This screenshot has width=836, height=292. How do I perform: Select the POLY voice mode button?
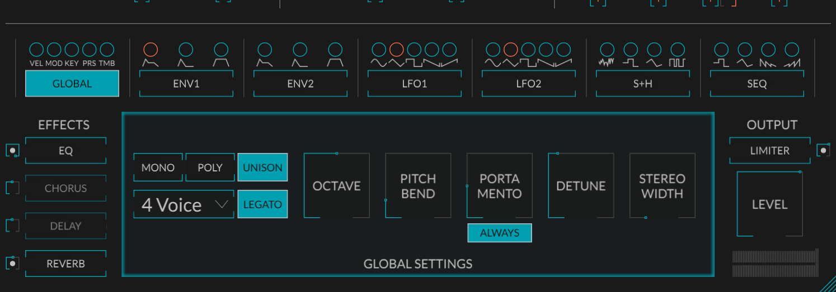(210, 167)
